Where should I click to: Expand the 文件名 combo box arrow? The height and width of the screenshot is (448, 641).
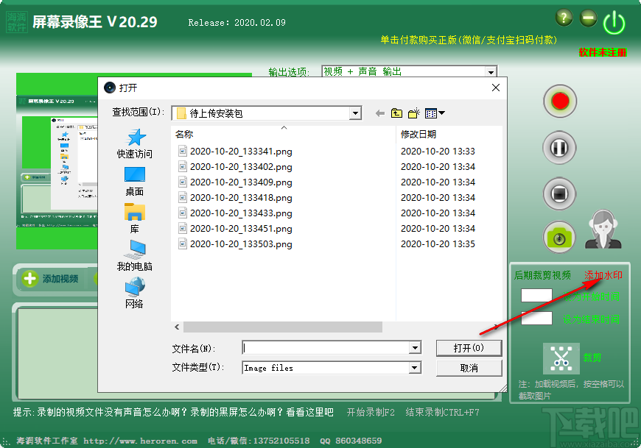click(x=415, y=348)
